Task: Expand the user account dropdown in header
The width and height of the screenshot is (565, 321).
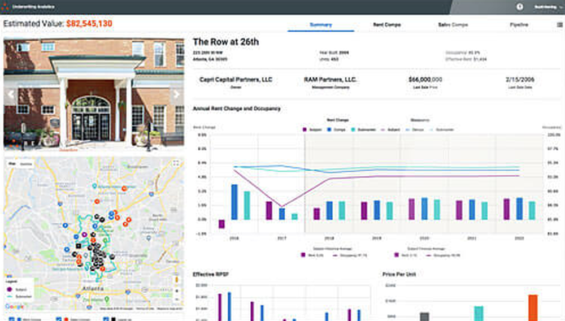Action: 547,7
